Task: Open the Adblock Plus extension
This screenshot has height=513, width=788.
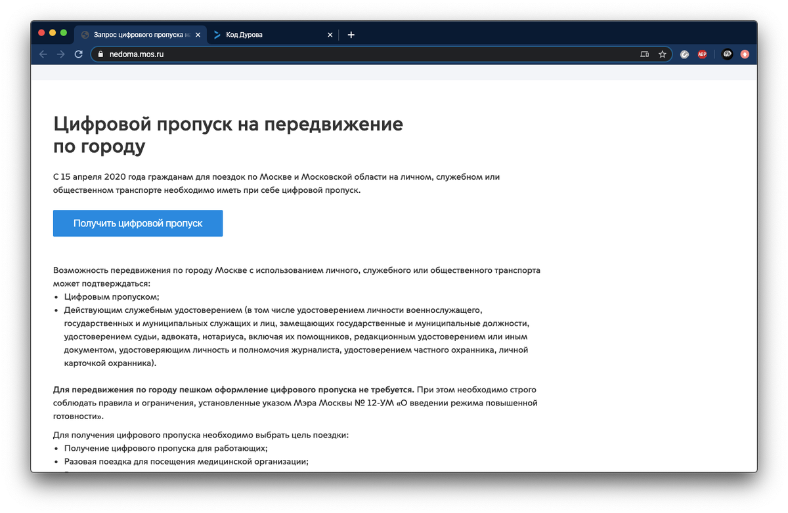Action: (x=702, y=54)
